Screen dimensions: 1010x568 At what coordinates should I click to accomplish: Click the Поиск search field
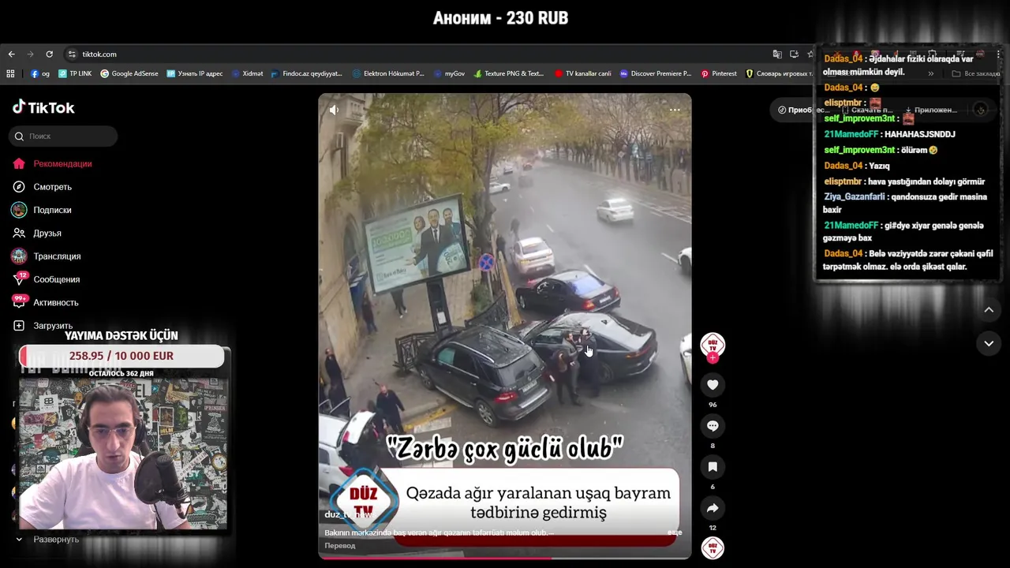point(65,136)
